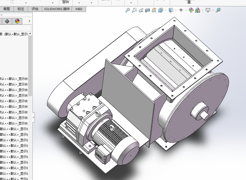Open the DimXpert manager crosshair tab

pyautogui.click(x=7, y=21)
